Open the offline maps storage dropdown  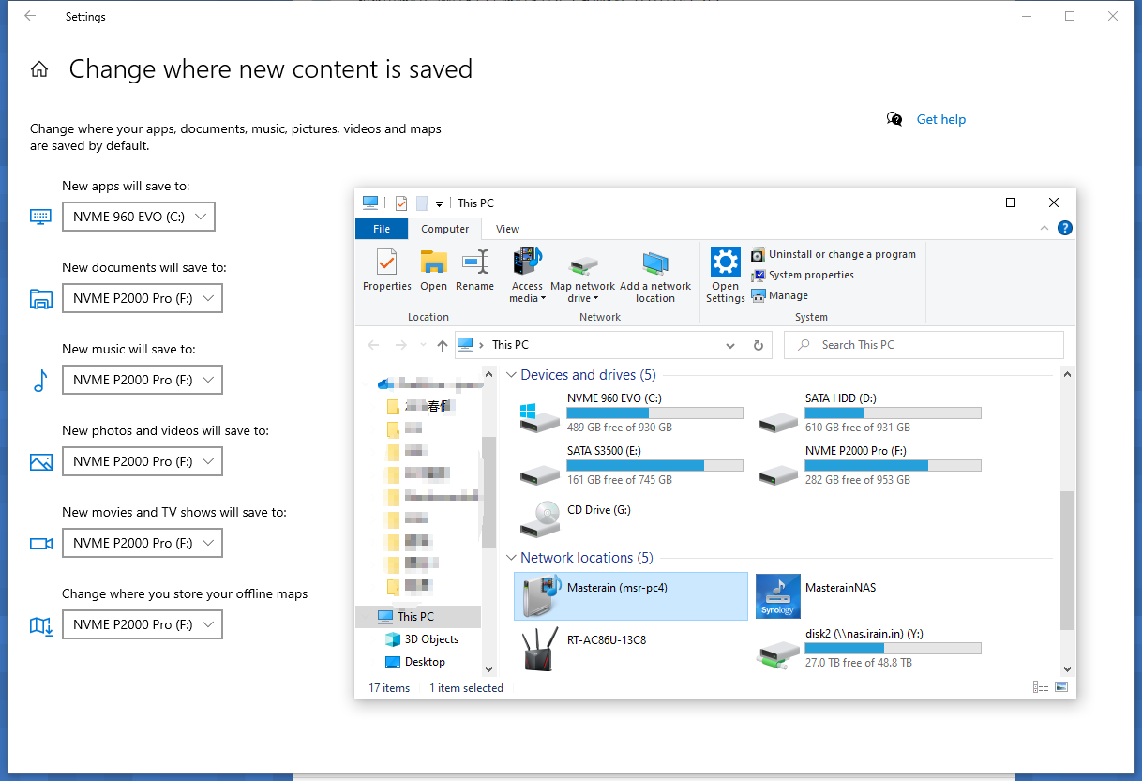pos(143,624)
